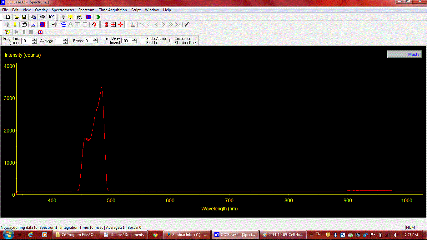This screenshot has width=427, height=240.
Task: Switch to Irradiance mode (I)
Action: coord(85,24)
